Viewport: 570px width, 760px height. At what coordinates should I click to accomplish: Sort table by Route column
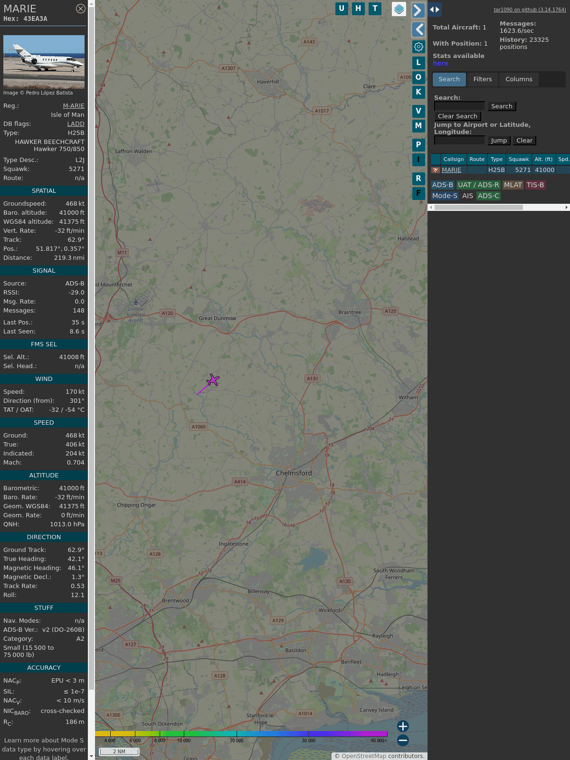[477, 160]
